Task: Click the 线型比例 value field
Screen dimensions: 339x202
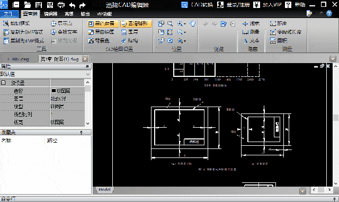Action: tap(67, 114)
